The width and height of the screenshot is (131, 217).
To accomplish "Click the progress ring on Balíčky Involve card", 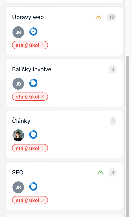I will coord(33,83).
